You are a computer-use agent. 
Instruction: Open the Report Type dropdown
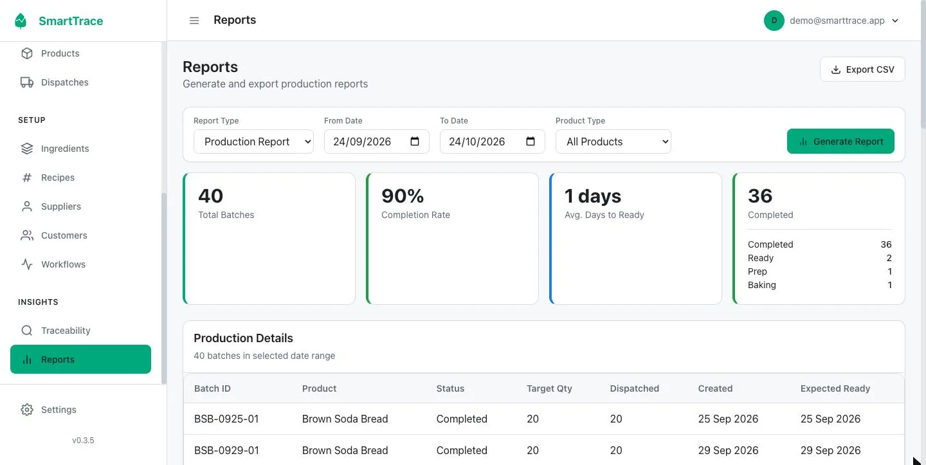(x=253, y=141)
